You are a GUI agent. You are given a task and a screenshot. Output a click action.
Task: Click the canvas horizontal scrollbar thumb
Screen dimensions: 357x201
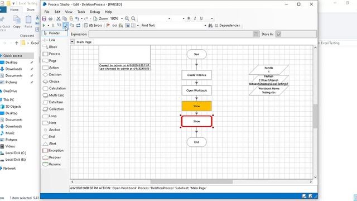[x=191, y=181]
